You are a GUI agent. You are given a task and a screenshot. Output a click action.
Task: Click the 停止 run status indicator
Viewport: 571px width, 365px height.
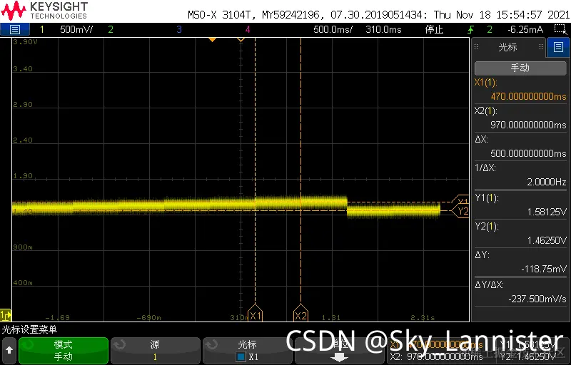point(434,29)
